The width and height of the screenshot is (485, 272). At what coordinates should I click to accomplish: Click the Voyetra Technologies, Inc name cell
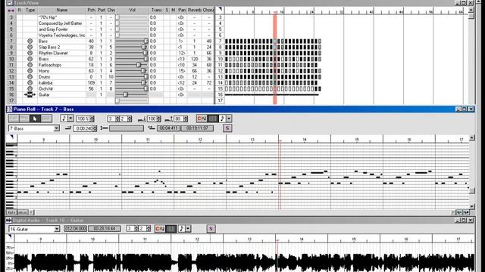pos(61,36)
